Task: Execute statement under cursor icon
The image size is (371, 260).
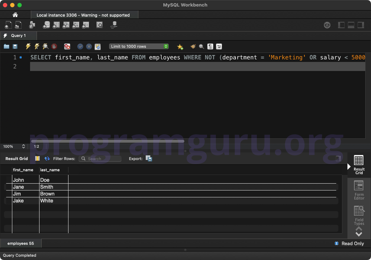Action: click(37, 46)
